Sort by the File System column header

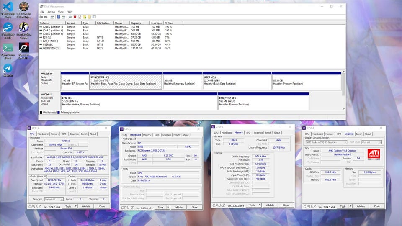tap(104, 23)
